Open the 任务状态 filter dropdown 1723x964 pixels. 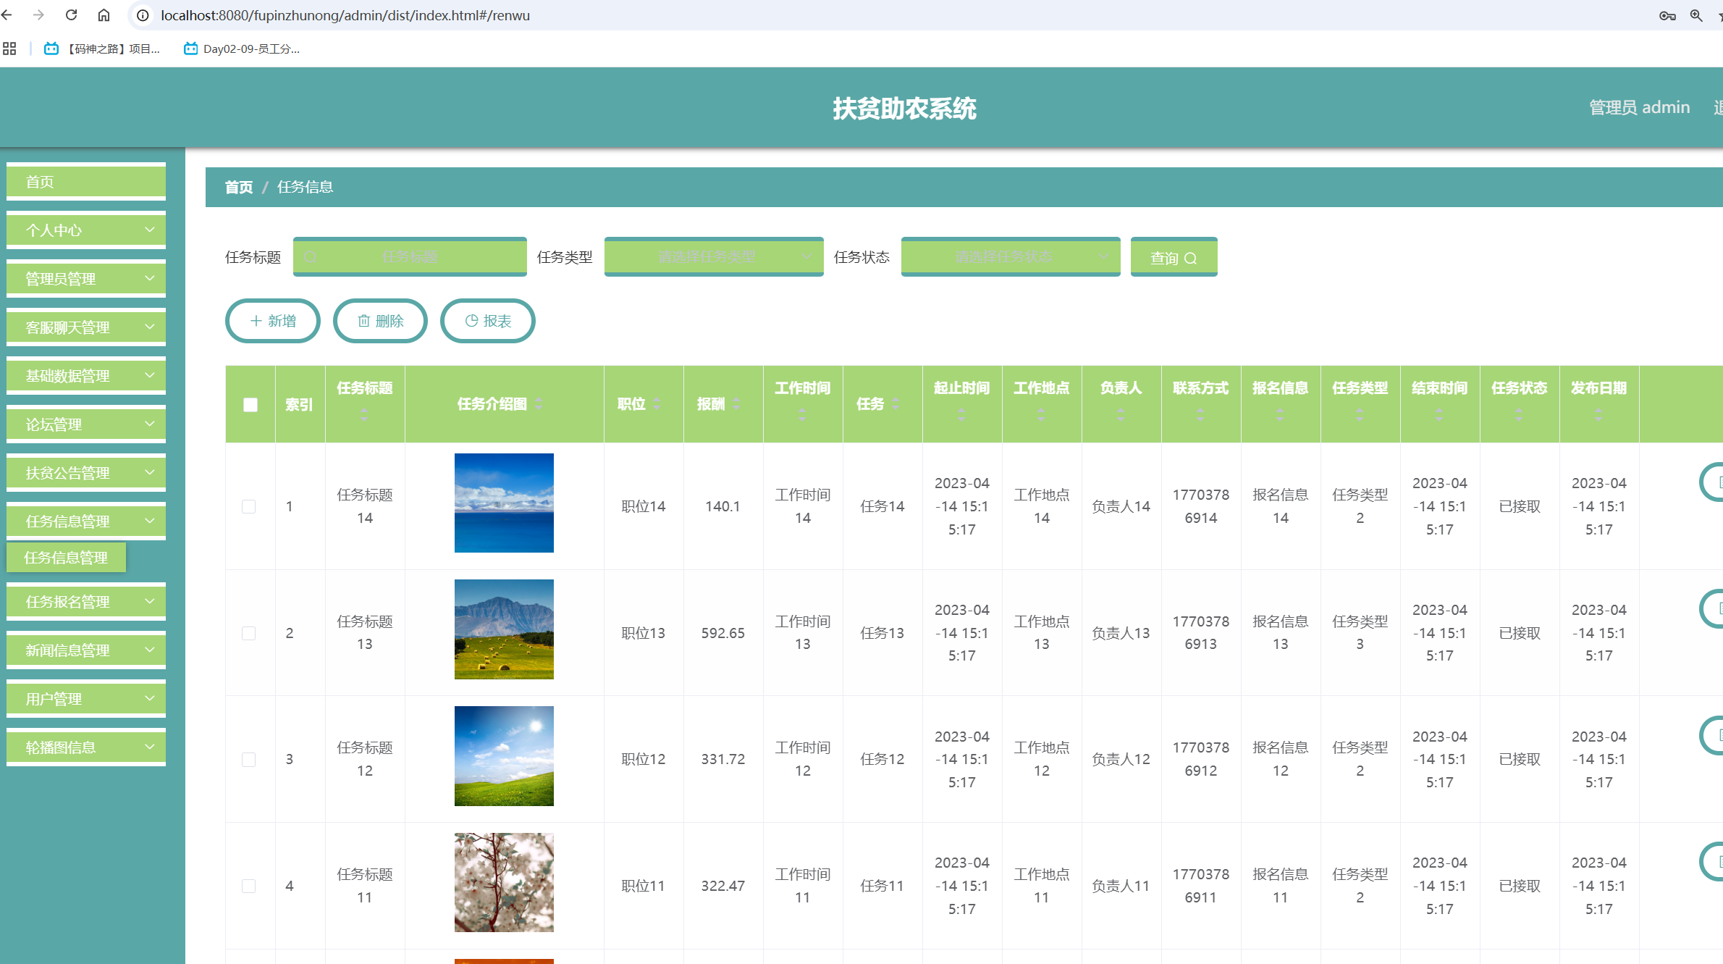coord(1010,256)
